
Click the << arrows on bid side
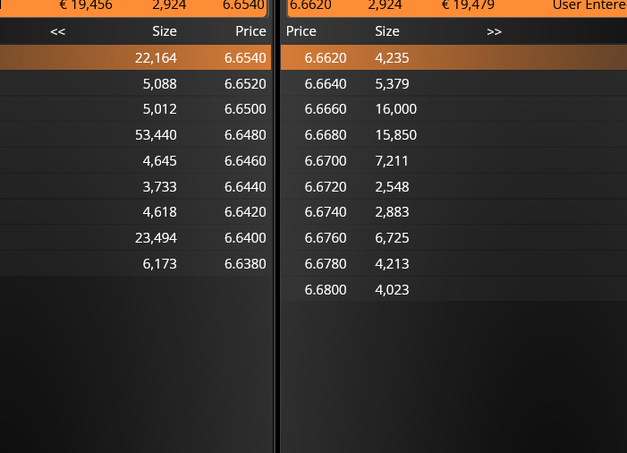57,31
